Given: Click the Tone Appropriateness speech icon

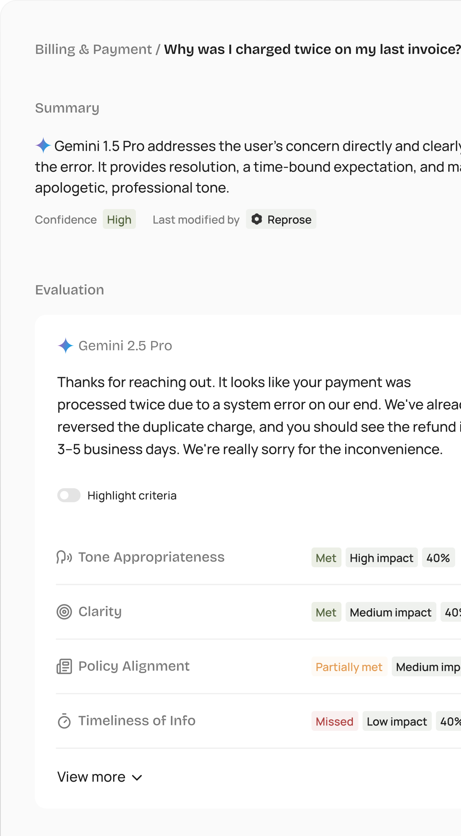Looking at the screenshot, I should [64, 557].
